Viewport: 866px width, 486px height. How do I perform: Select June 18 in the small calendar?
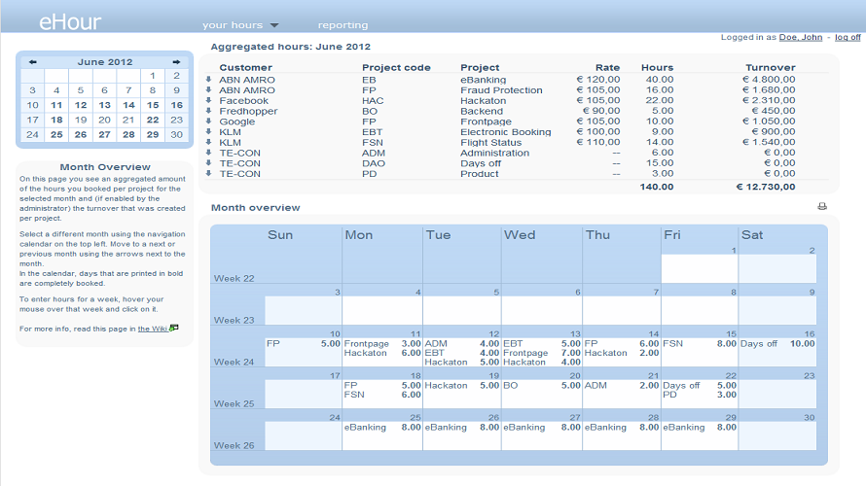coord(56,121)
